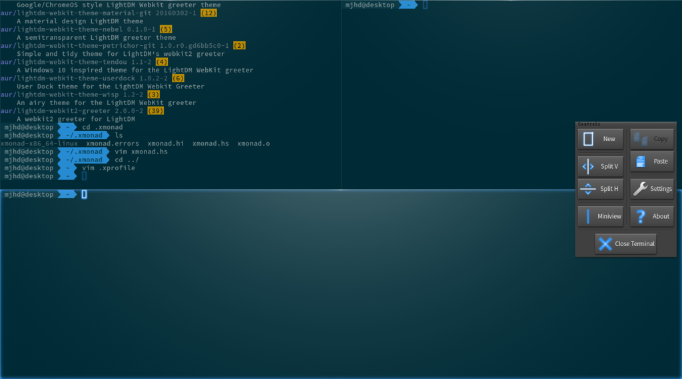Image resolution: width=682 pixels, height=379 pixels.
Task: Click the wrench icon for Settings
Action: (x=640, y=189)
